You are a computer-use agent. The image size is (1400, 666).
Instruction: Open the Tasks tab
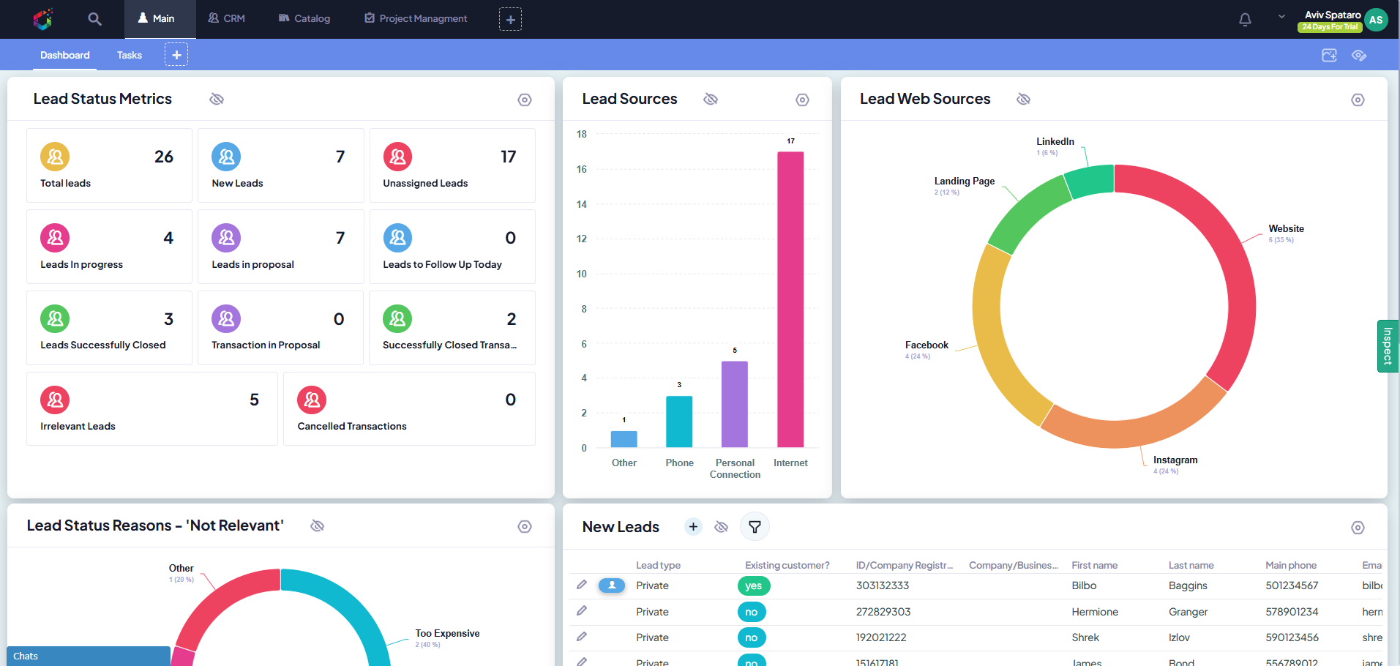tap(129, 55)
